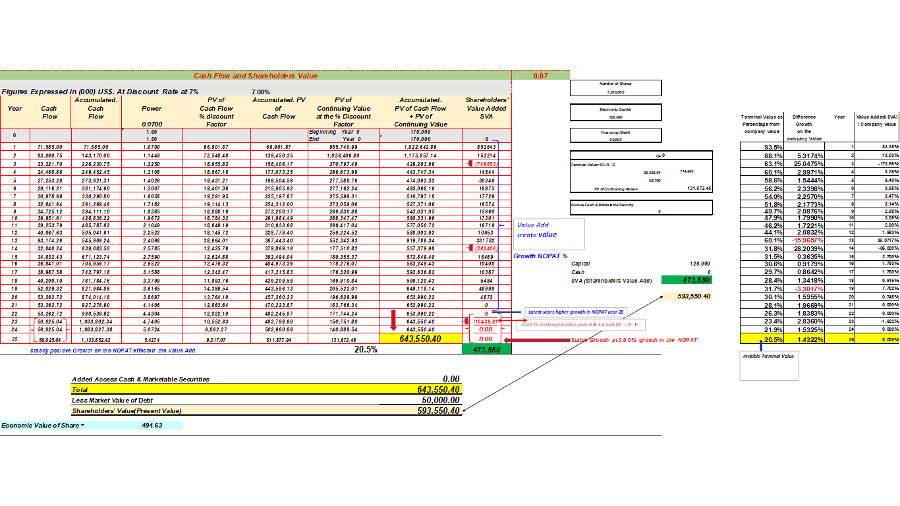The height and width of the screenshot is (506, 900).
Task: Click value added ratio 83.38%
Action: click(889, 147)
